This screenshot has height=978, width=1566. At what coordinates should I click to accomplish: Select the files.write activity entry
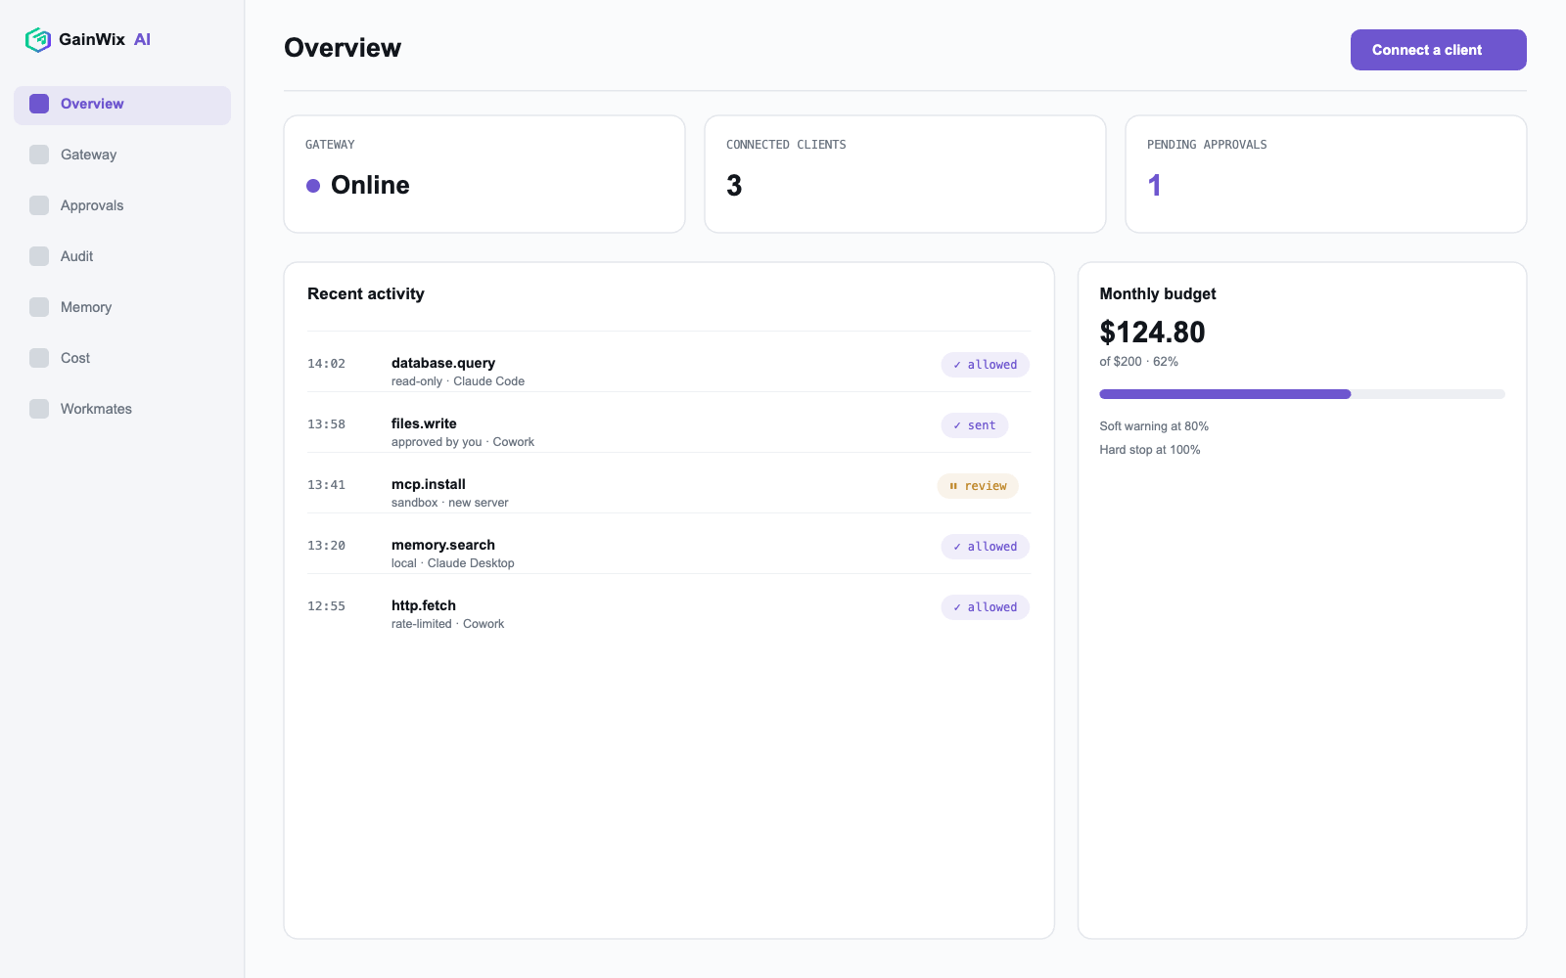[x=668, y=423]
